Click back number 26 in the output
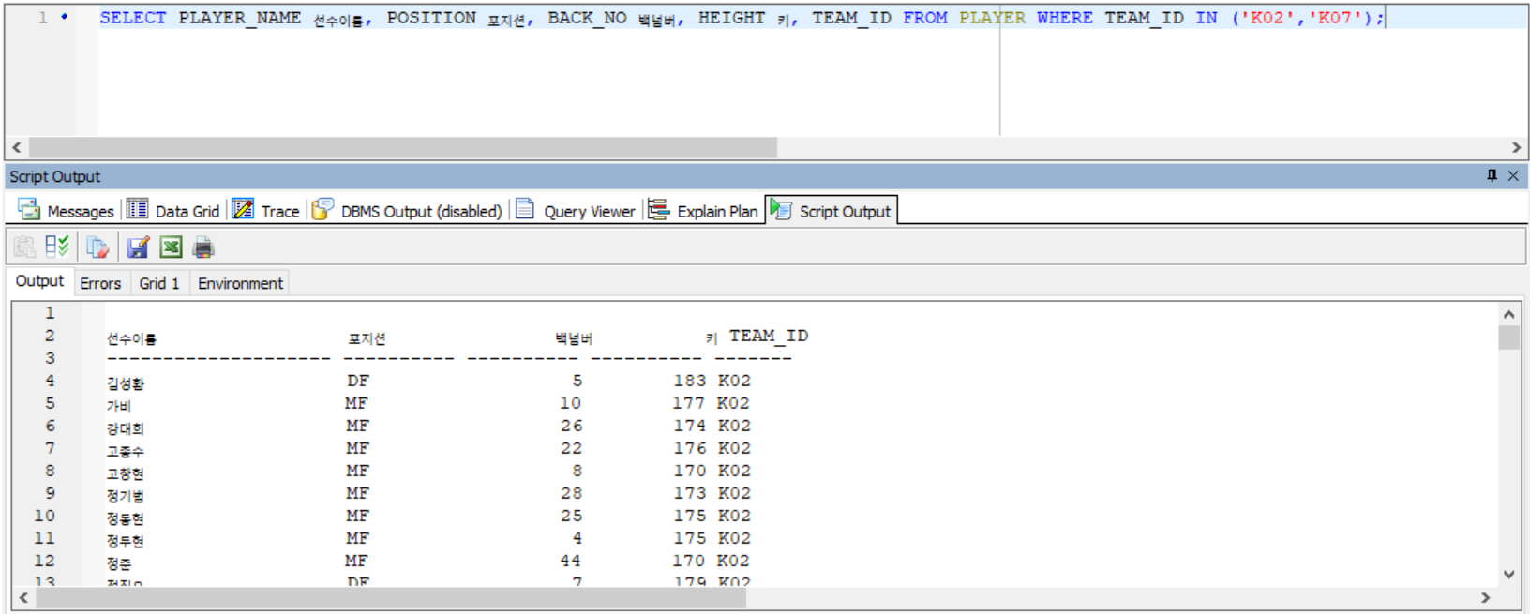1530x614 pixels. click(571, 426)
